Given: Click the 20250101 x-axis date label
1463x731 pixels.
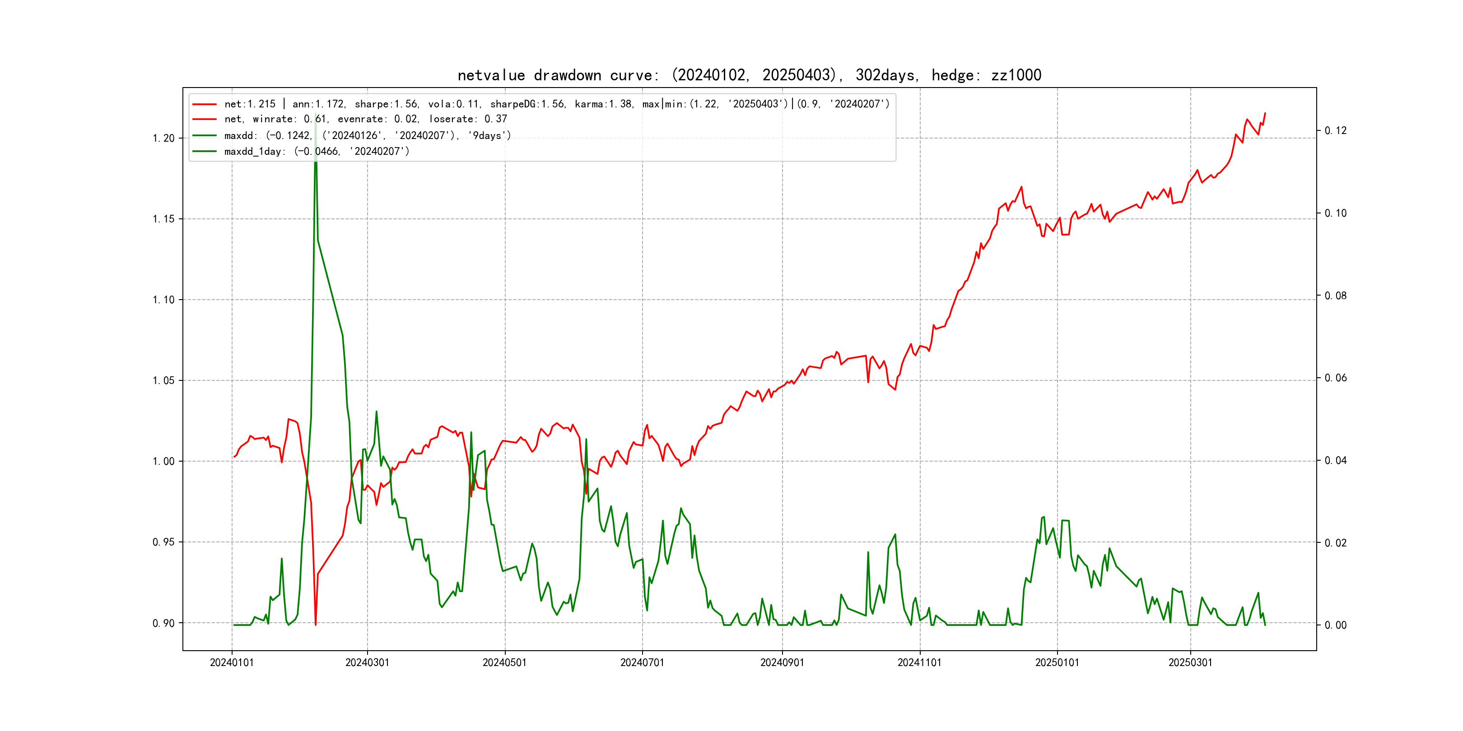Looking at the screenshot, I should (x=1057, y=662).
